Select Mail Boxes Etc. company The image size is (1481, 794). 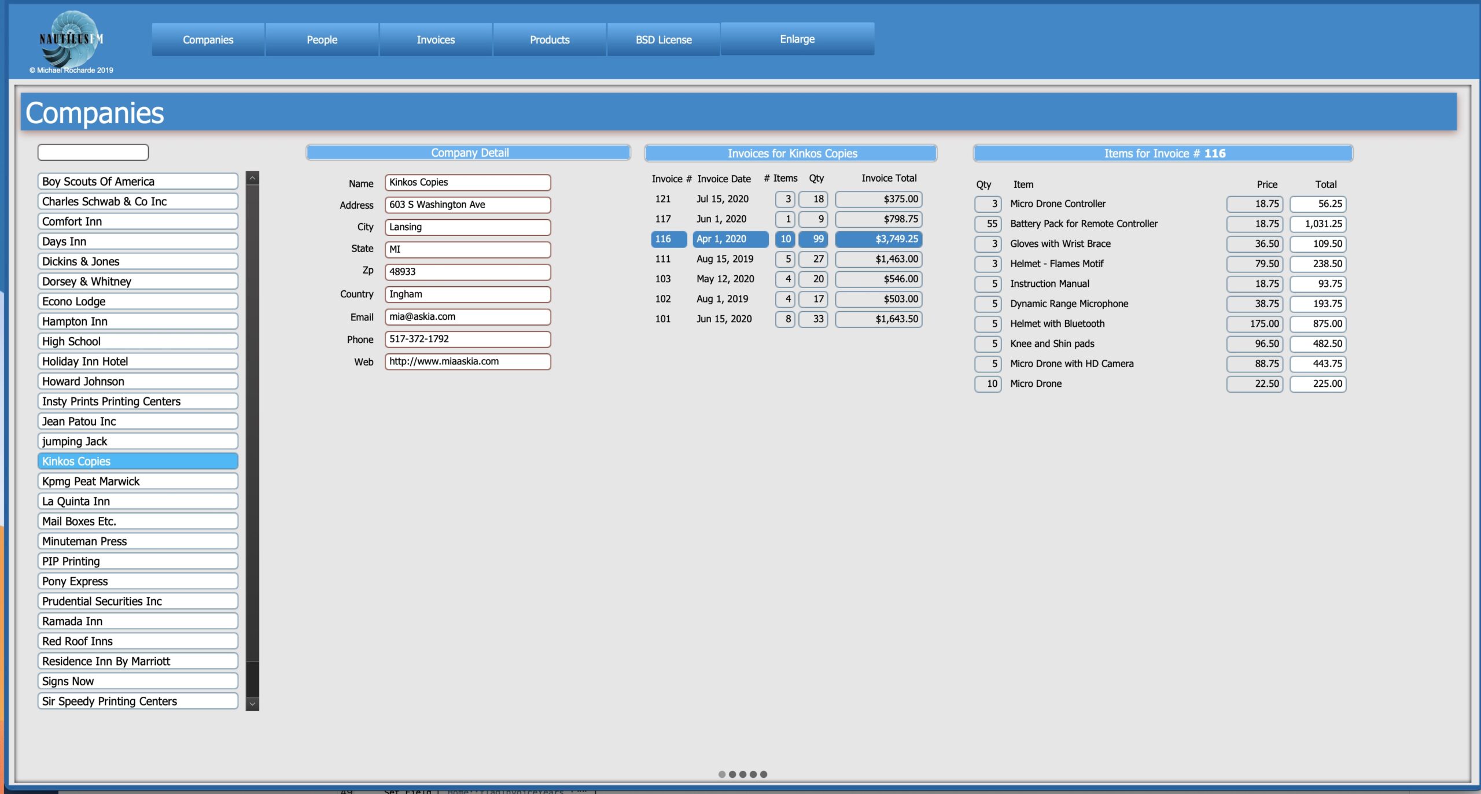138,521
